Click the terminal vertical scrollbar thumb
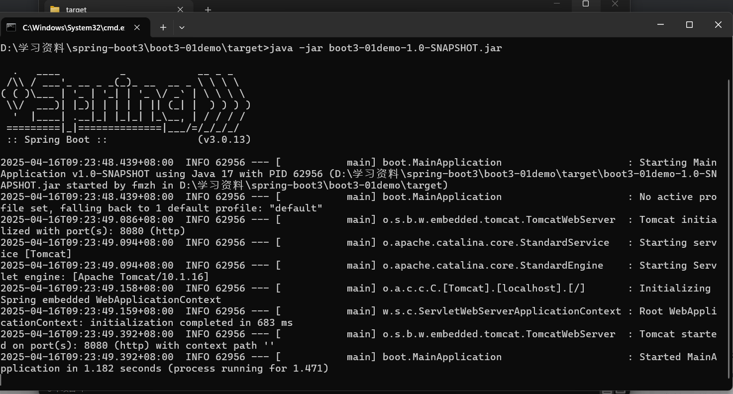733x394 pixels. [x=730, y=229]
